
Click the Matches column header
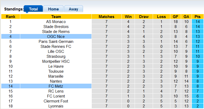pos(106,17)
